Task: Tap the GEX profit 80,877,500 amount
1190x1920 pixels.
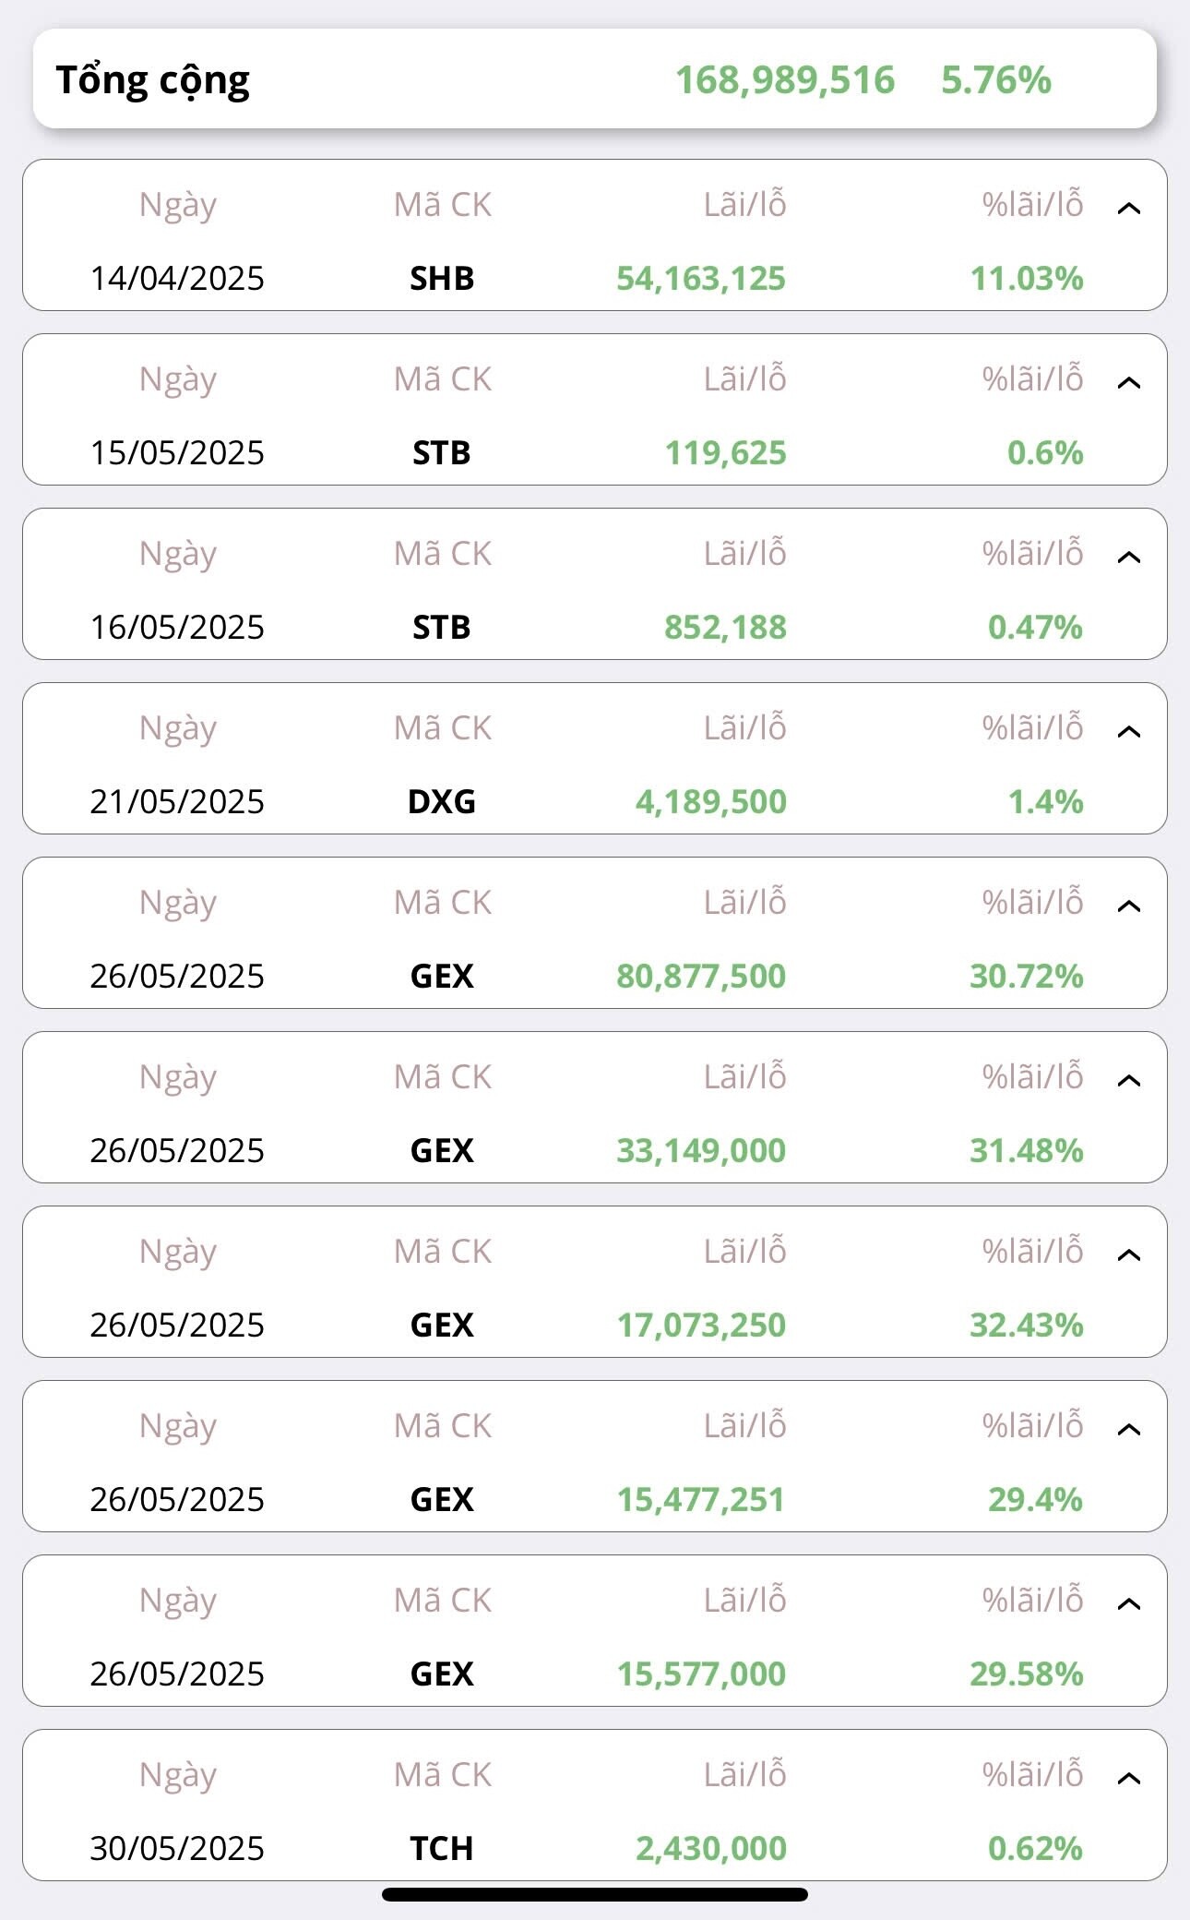Action: click(x=701, y=976)
